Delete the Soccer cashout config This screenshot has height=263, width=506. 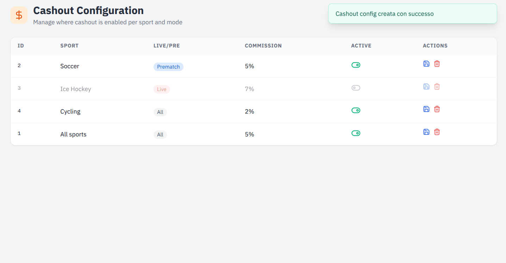(437, 64)
